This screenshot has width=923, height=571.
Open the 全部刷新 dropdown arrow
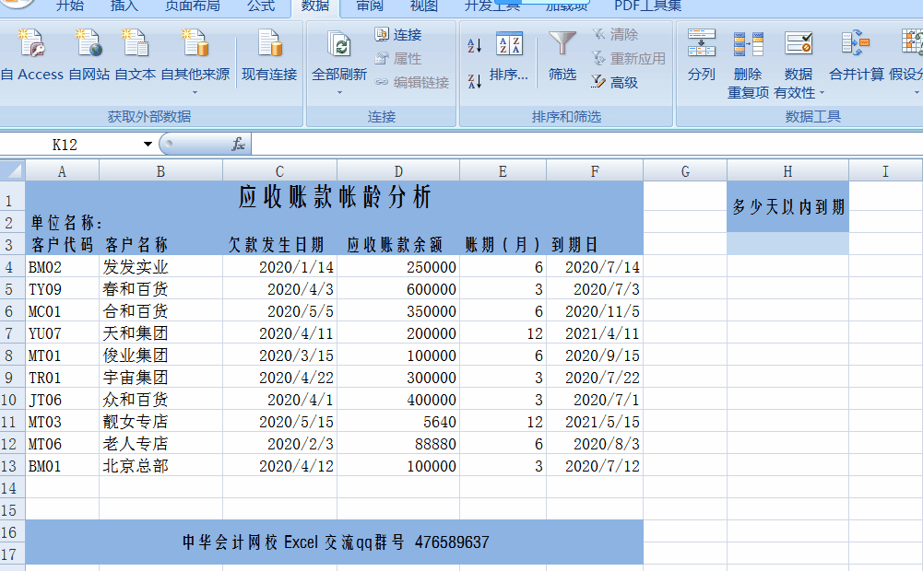click(341, 92)
